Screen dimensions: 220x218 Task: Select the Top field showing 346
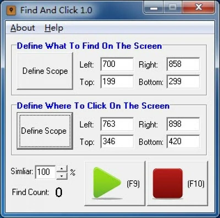click(117, 141)
